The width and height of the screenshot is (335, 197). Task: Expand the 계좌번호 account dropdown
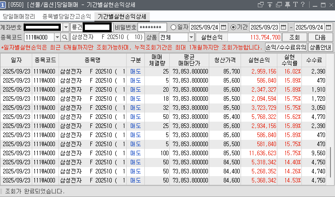tap(65, 27)
